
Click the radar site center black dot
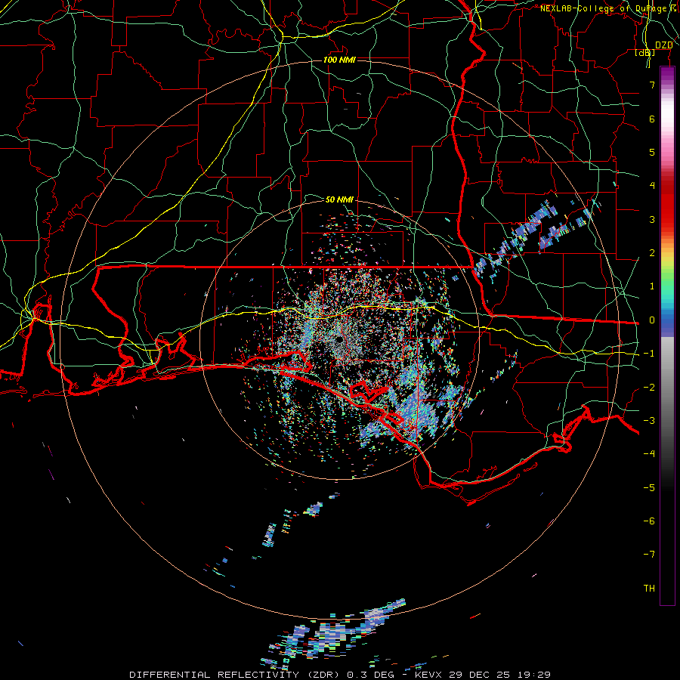coord(338,339)
